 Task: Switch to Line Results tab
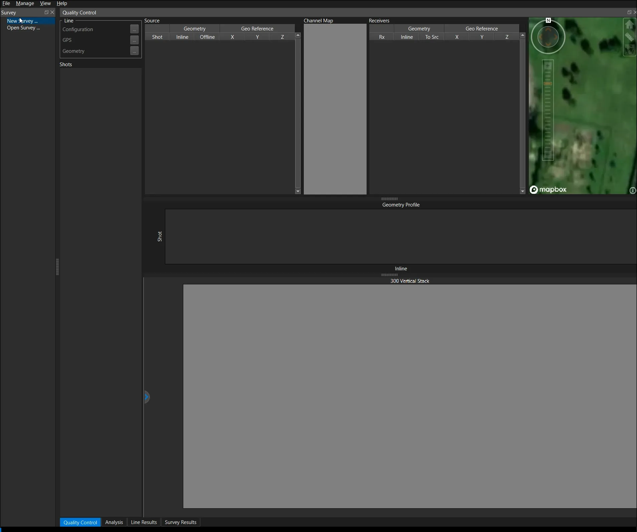(144, 522)
